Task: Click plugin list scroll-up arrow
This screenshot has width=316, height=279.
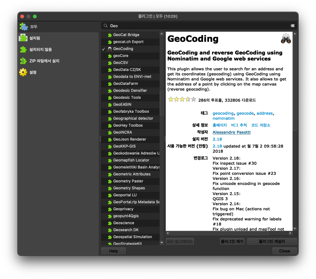Action: coord(162,34)
